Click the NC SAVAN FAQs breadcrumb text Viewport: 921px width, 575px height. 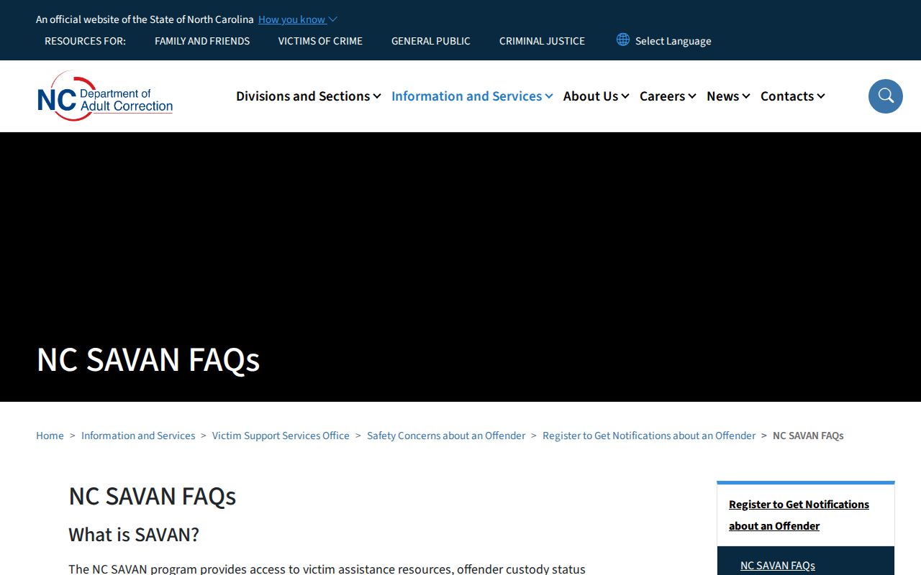pos(808,436)
